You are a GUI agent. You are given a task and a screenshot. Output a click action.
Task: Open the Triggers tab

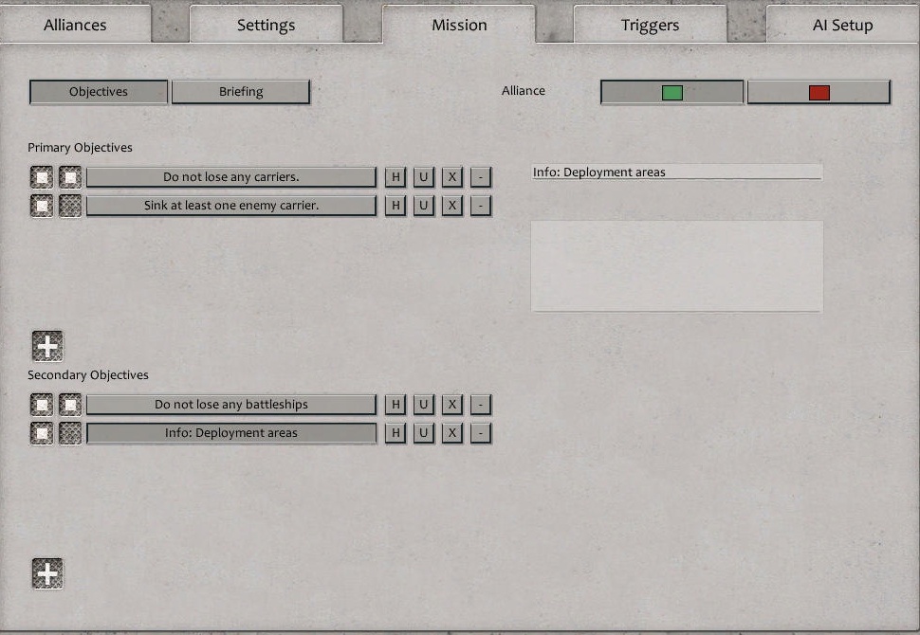pyautogui.click(x=650, y=25)
